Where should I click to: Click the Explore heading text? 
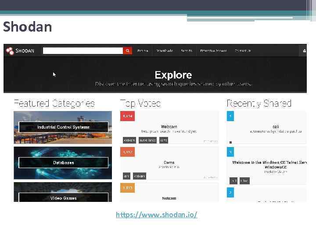click(x=173, y=75)
